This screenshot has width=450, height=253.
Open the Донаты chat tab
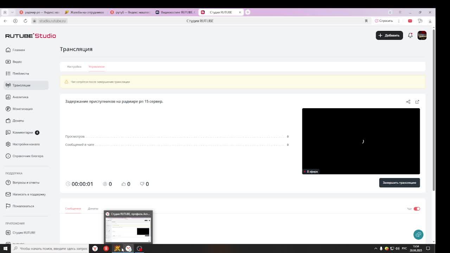pyautogui.click(x=93, y=209)
